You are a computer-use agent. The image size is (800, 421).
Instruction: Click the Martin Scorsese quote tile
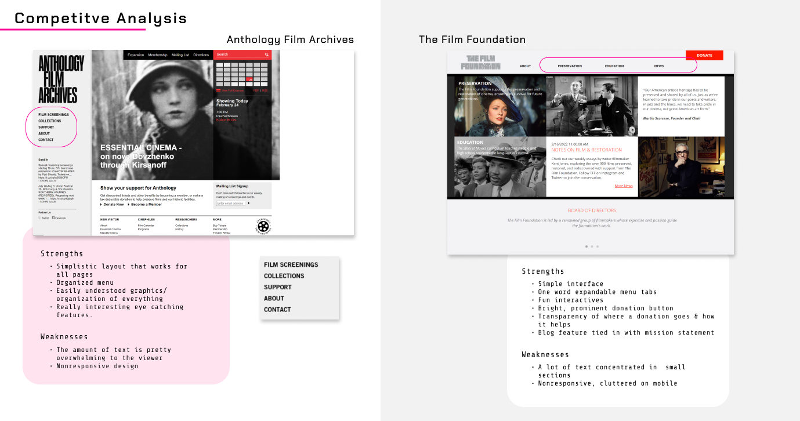tap(682, 107)
